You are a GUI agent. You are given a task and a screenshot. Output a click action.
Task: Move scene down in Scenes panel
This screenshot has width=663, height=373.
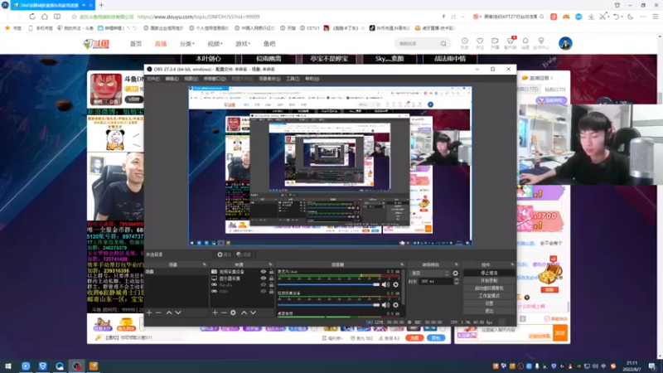tap(178, 312)
